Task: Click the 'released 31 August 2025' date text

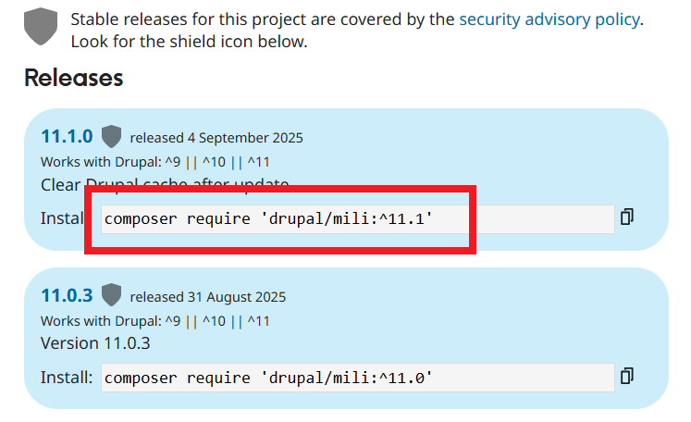Action: [x=208, y=297]
